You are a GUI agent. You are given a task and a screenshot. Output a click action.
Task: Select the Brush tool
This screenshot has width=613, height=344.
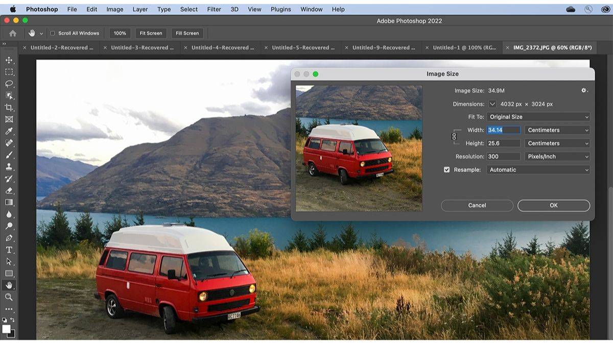[x=9, y=155]
